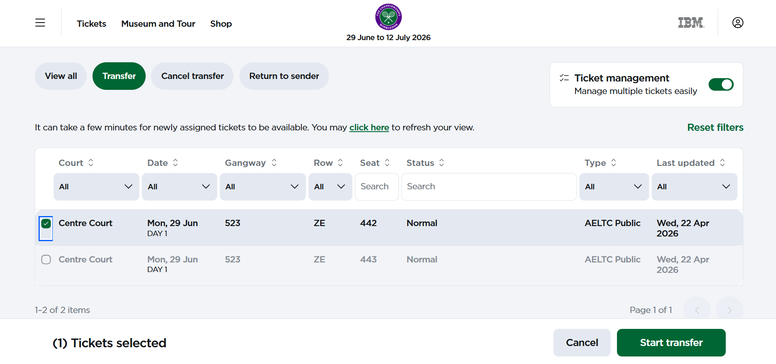Sort by Court column arrows
The width and height of the screenshot is (776, 364).
pos(91,163)
